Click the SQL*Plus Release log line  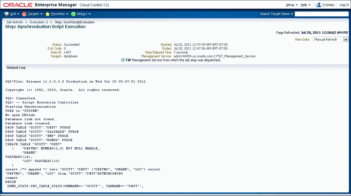(75, 81)
